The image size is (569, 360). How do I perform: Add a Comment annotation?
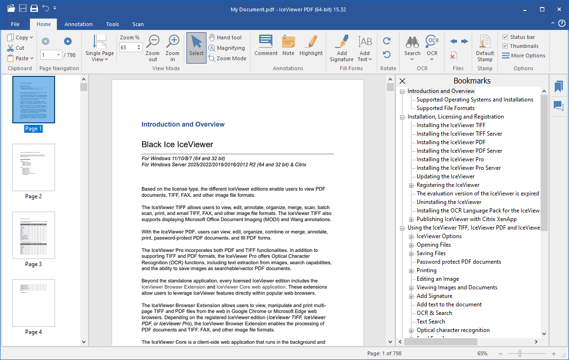click(266, 46)
